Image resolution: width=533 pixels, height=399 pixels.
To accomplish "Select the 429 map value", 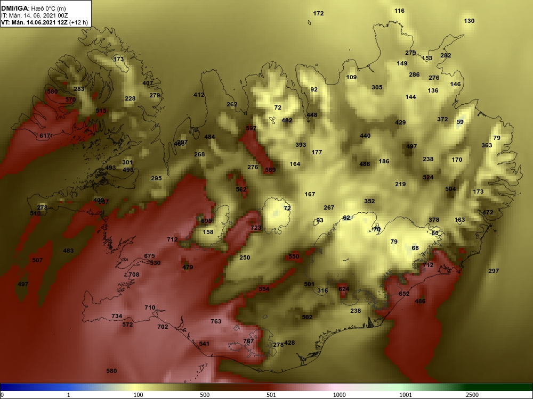I will (x=400, y=123).
